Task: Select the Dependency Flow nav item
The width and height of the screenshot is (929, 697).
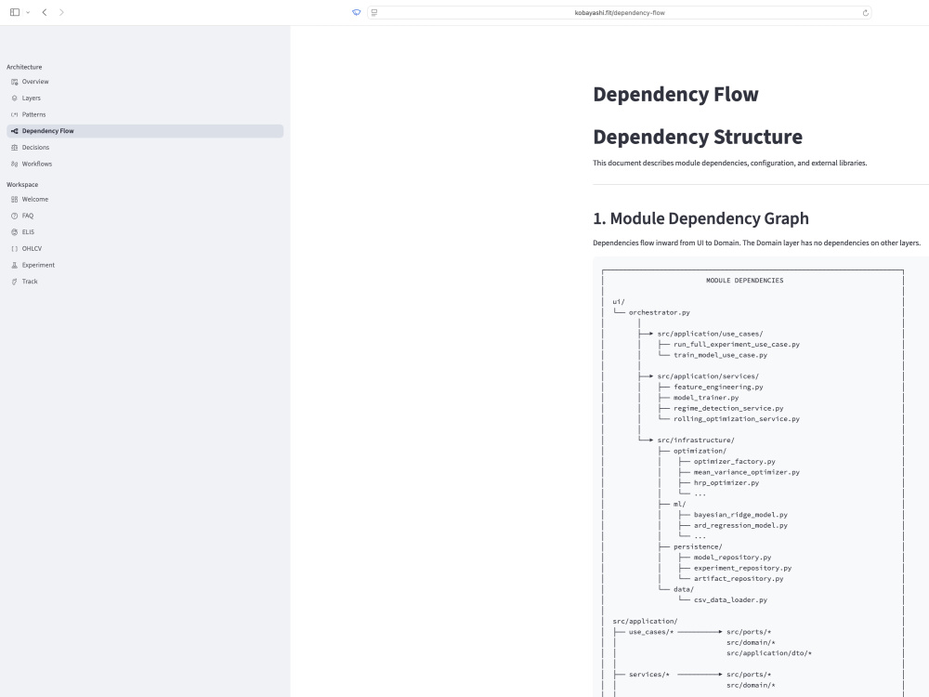Action: pos(145,131)
